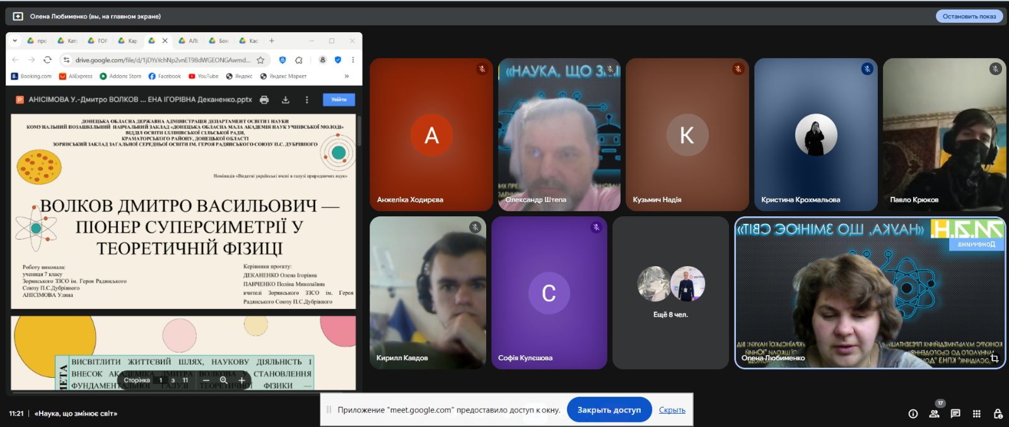Crop the Олена Любименко self-view tile
Image resolution: width=1009 pixels, height=427 pixels.
pos(994,358)
